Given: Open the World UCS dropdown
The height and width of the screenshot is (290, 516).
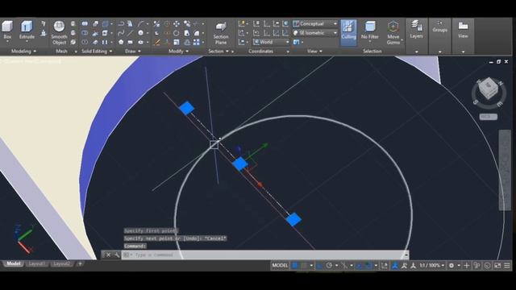Looking at the screenshot, I should click(x=271, y=42).
